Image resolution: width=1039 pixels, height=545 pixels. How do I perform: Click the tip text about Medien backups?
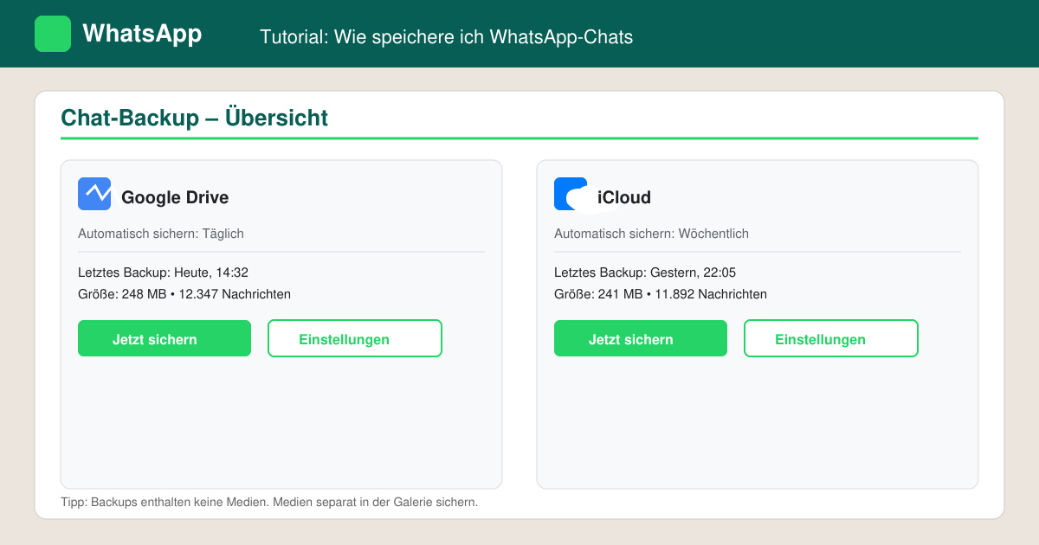[x=269, y=502]
